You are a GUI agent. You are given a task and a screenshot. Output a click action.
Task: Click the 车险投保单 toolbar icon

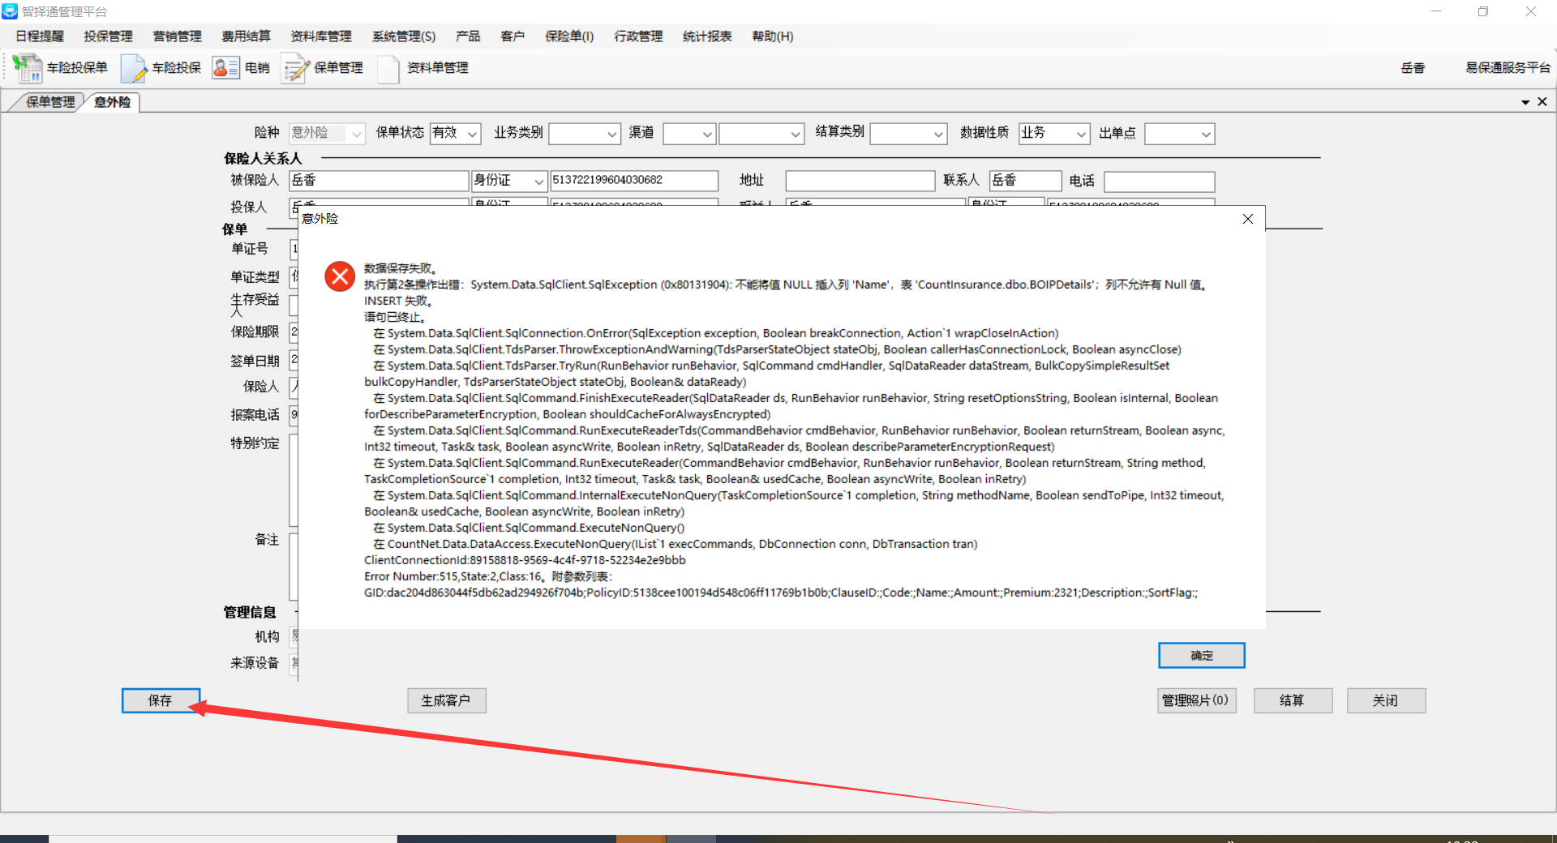click(x=61, y=68)
